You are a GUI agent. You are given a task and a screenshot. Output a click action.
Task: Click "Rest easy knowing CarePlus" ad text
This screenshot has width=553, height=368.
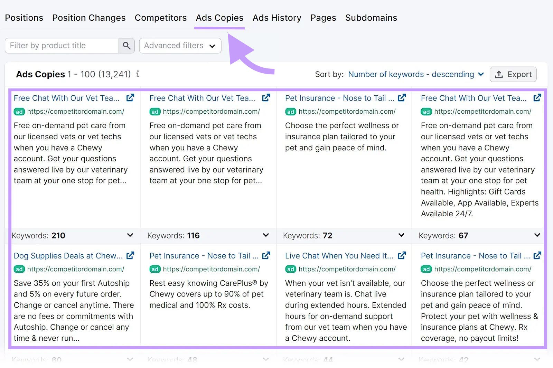tap(209, 294)
